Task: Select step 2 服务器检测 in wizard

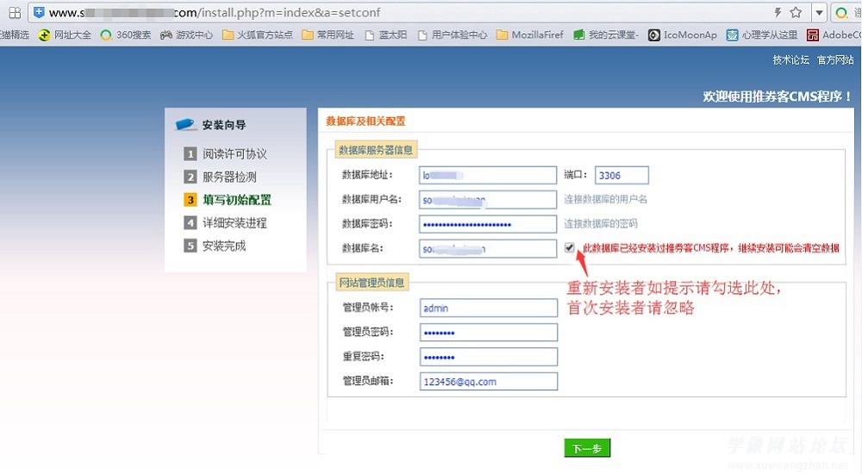Action: click(x=229, y=177)
